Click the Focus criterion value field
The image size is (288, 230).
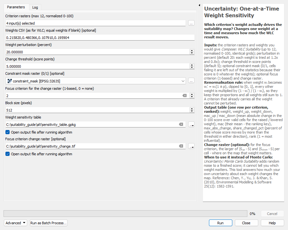coord(94,96)
